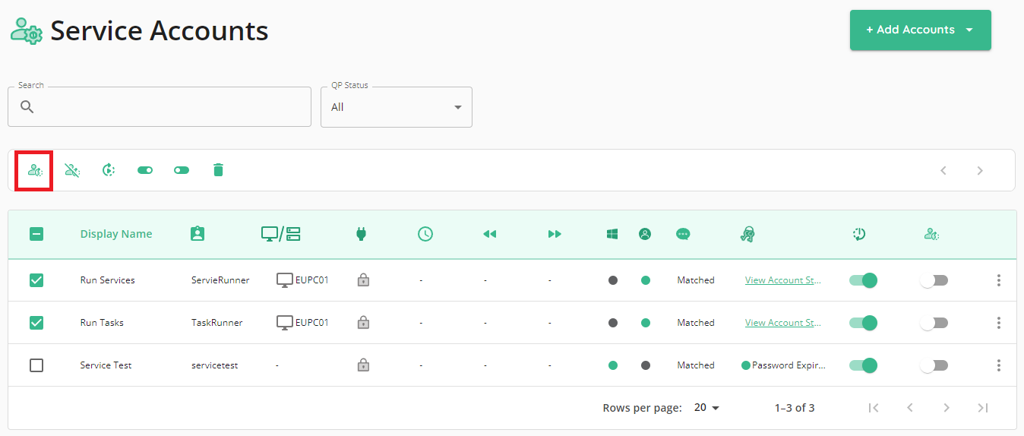Click the fast-forward column header icon
Viewport: 1024px width, 436px height.
(555, 234)
